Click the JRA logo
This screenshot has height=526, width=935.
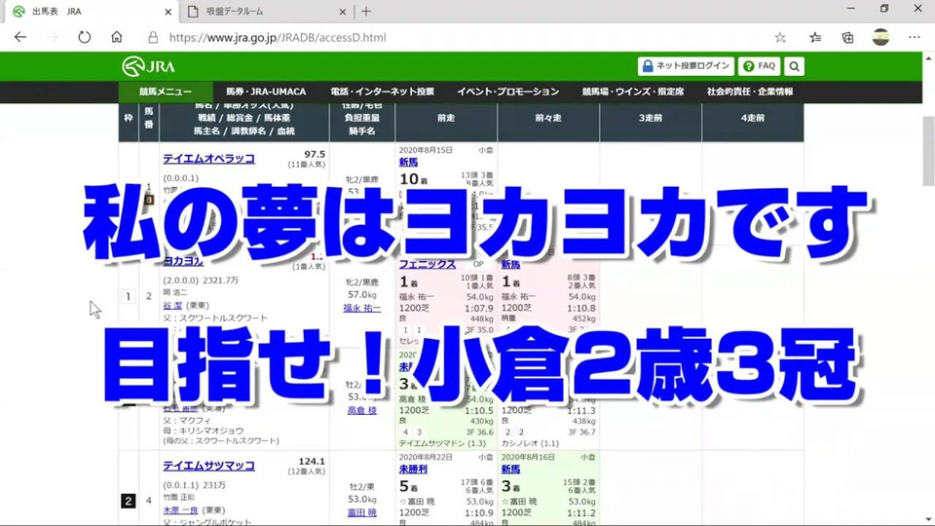tap(148, 66)
